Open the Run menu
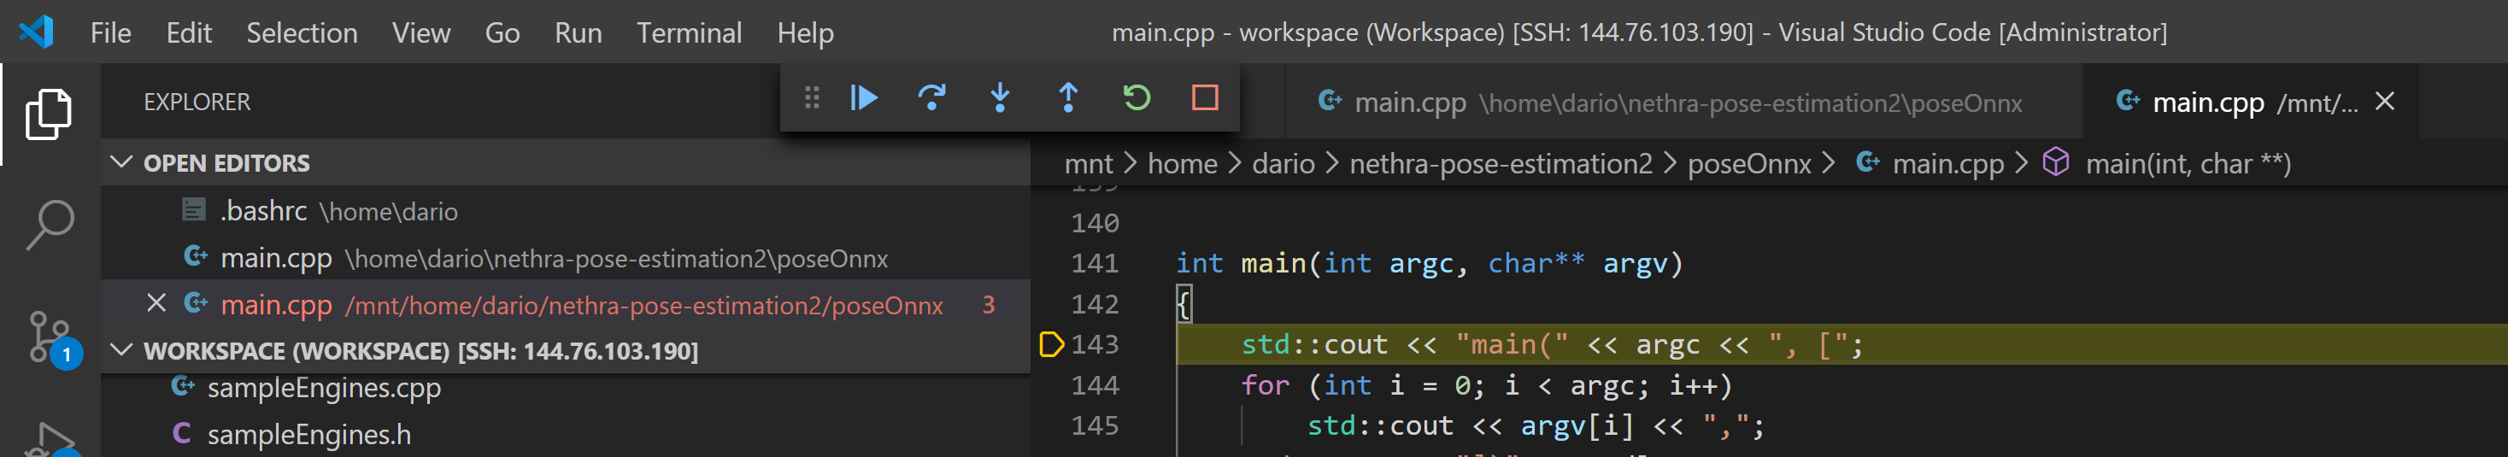The image size is (2508, 457). [x=579, y=33]
